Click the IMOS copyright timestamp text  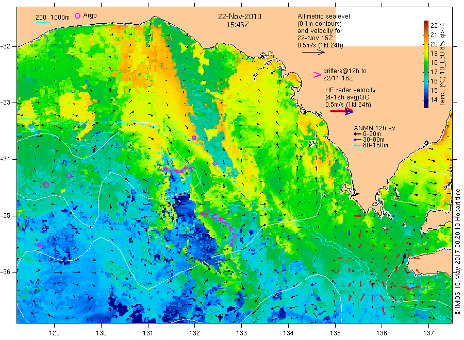click(x=458, y=252)
